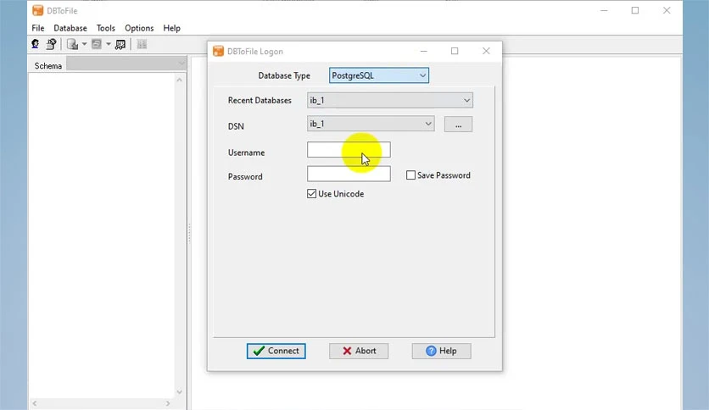Click the logoff lock icon in toolbar

click(51, 44)
